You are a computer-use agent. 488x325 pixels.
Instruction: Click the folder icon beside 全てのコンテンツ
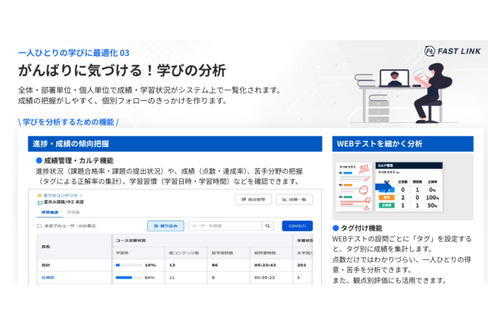(40, 195)
